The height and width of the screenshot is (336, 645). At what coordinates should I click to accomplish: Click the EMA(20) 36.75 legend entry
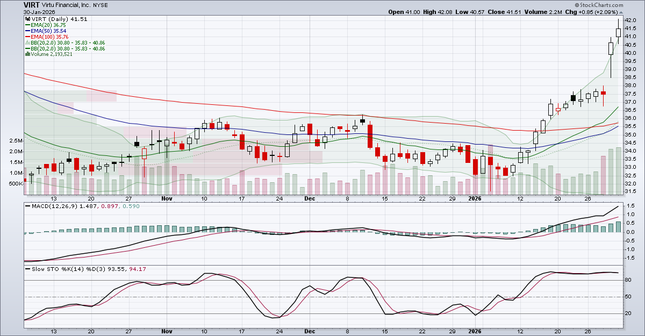click(x=49, y=25)
